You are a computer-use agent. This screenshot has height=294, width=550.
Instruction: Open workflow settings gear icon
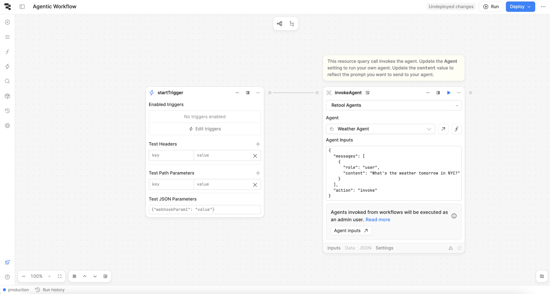click(7, 126)
